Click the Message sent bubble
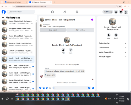 [x=50, y=75]
